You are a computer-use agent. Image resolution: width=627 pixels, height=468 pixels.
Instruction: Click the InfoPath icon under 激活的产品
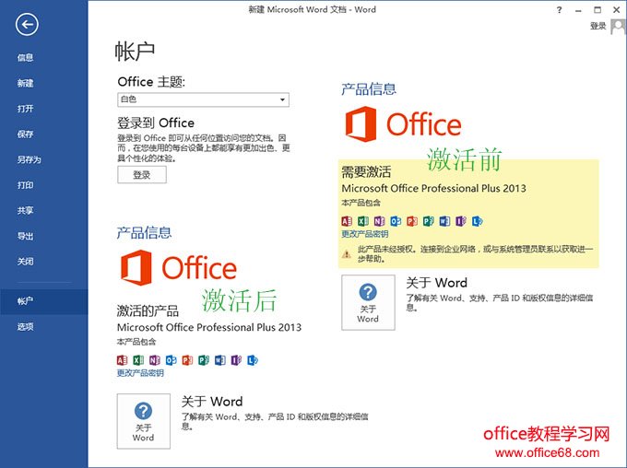[236, 360]
